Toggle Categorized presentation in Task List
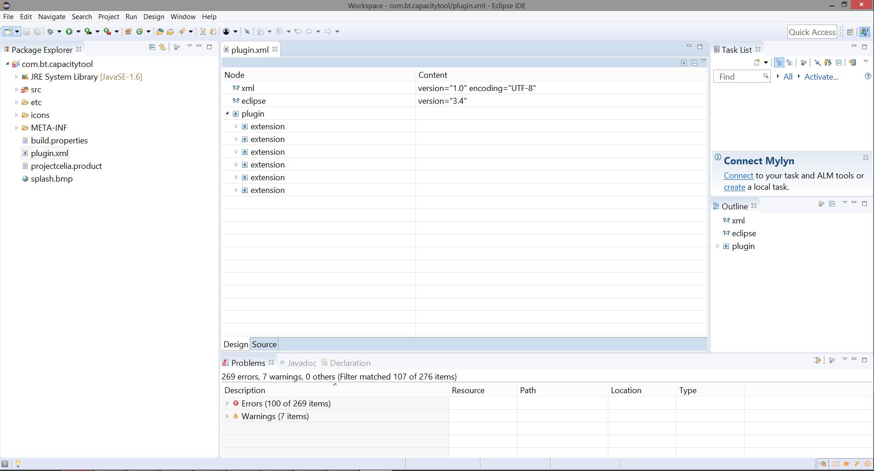The height and width of the screenshot is (471, 874). 779,62
